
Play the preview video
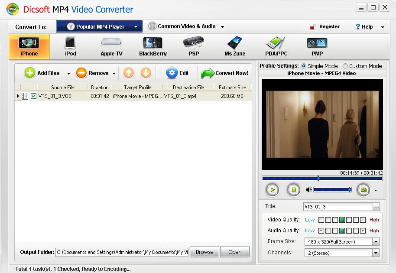273,190
